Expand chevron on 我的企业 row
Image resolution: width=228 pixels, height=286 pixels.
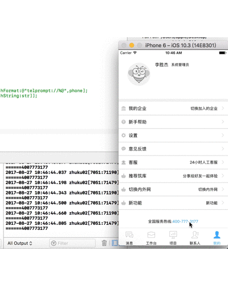[223, 108]
